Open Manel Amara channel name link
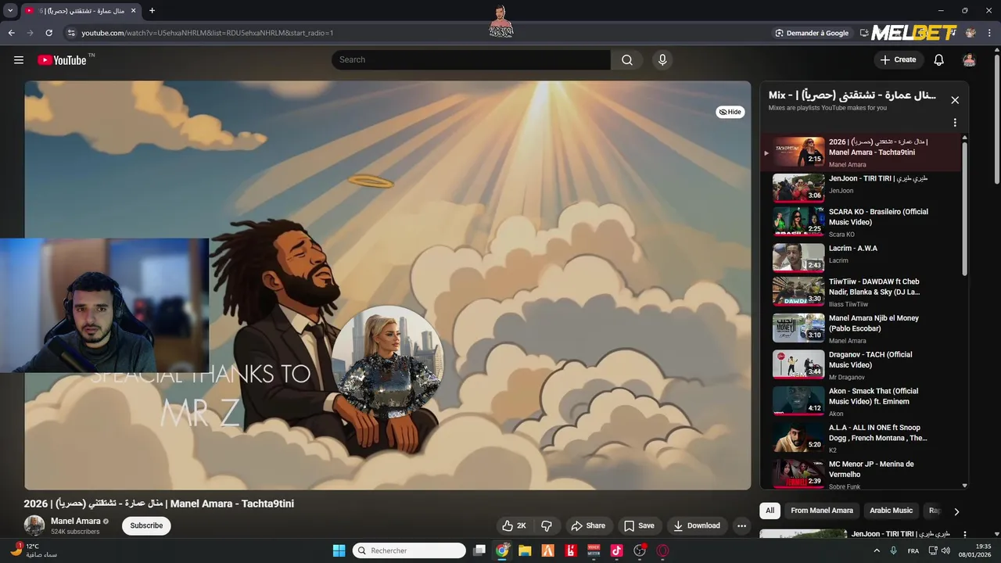1001x563 pixels. [76, 521]
